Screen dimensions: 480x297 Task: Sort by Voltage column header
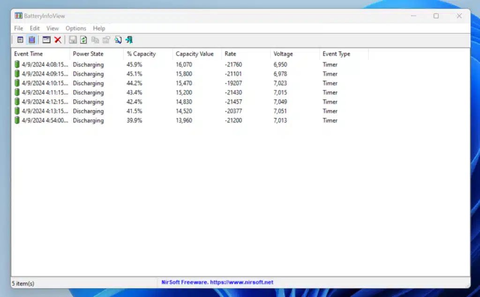pos(295,54)
